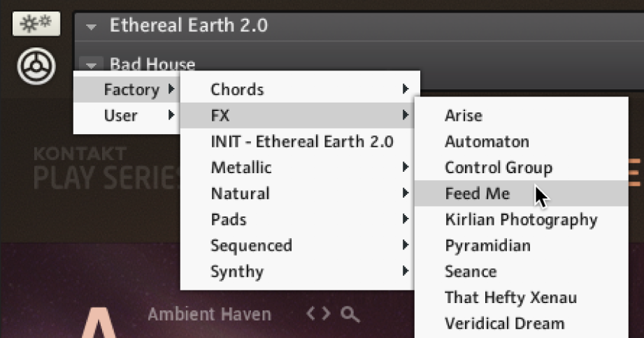Choose INIT - Ethereal Earth 2.0
Image resolution: width=644 pixels, height=338 pixels.
click(301, 142)
